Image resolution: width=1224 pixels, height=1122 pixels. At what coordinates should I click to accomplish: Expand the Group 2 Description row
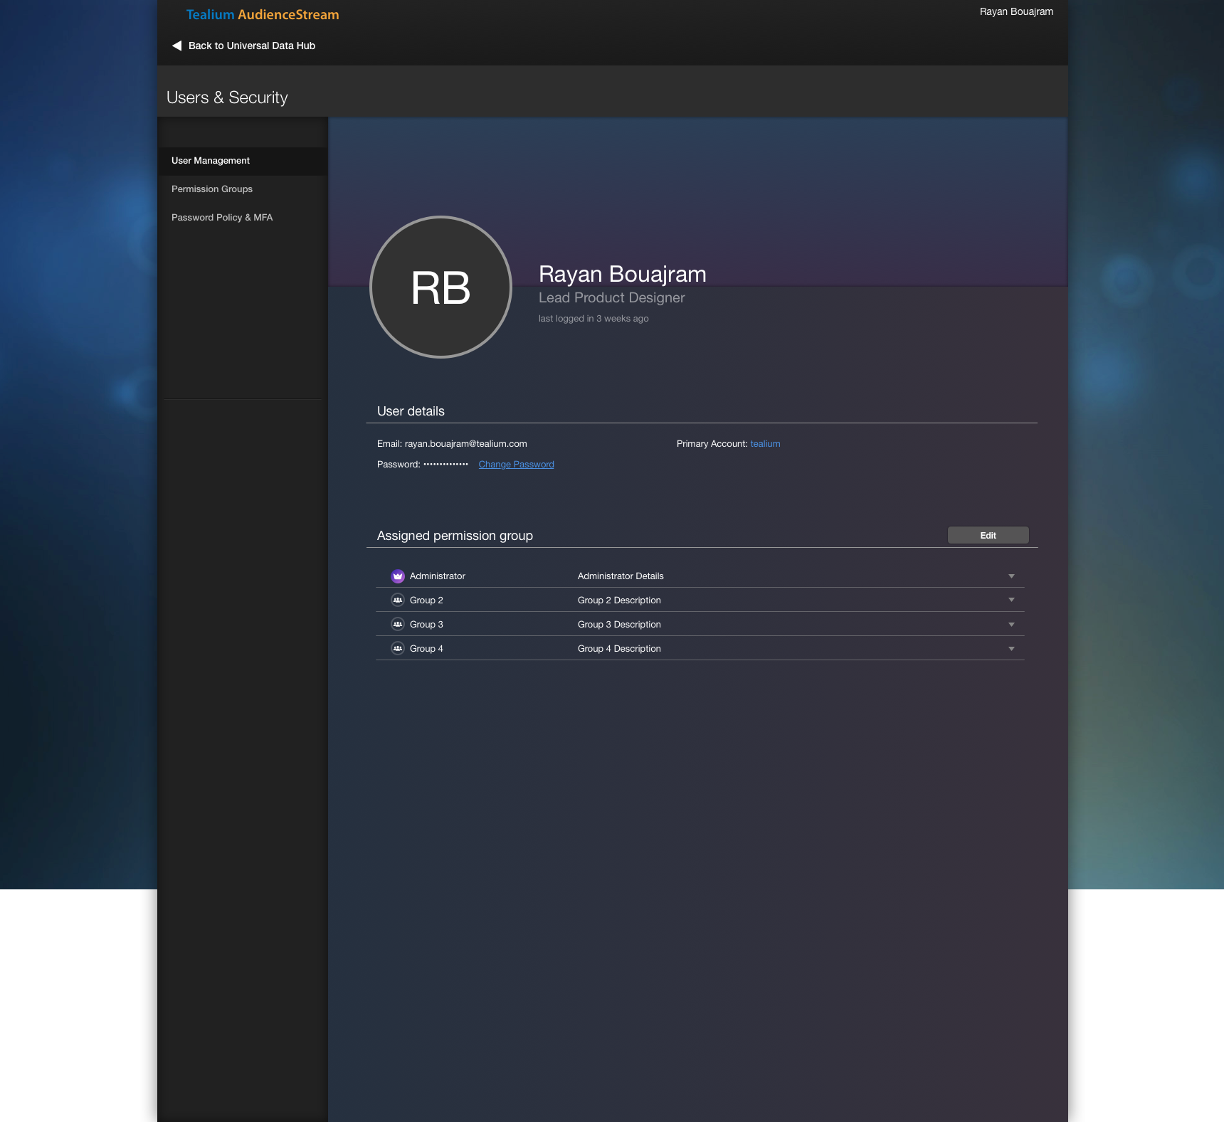pos(1011,600)
